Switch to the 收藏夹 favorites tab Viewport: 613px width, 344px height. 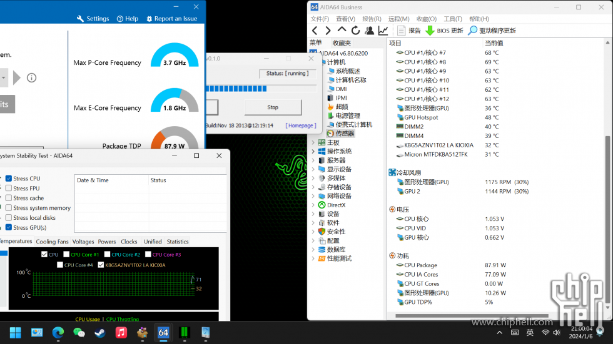point(342,43)
